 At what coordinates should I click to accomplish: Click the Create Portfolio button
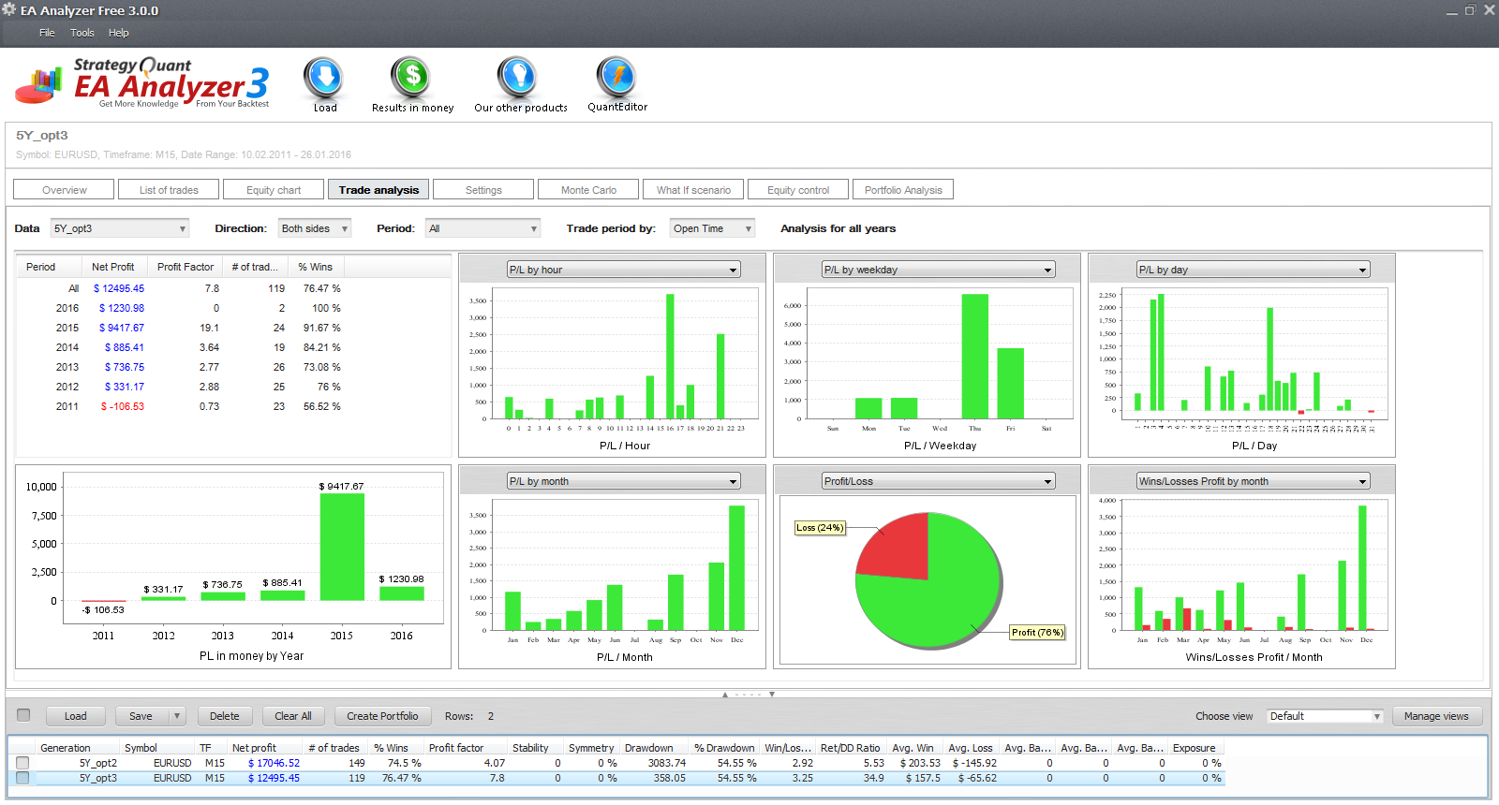[382, 716]
